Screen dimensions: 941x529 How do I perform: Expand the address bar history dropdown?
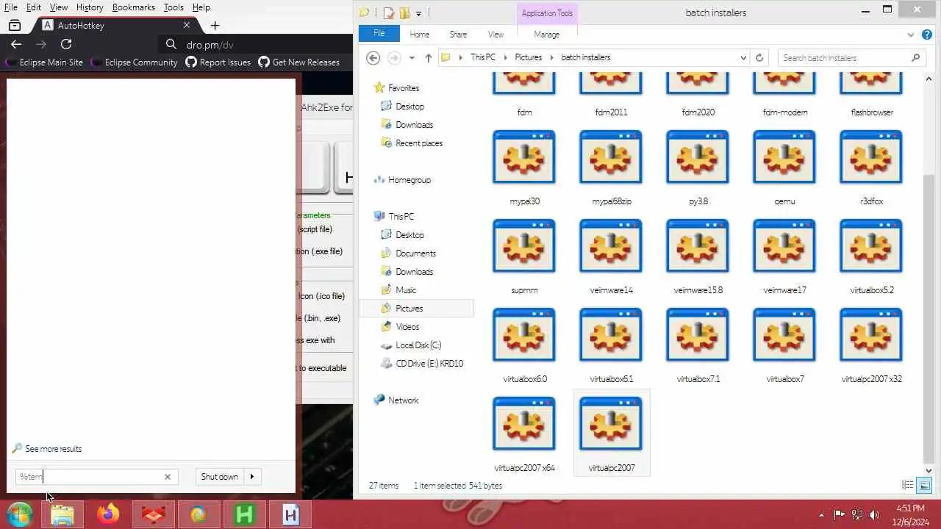[x=744, y=57]
